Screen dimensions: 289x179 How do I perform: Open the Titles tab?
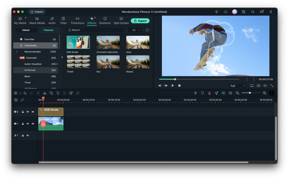[63, 21]
